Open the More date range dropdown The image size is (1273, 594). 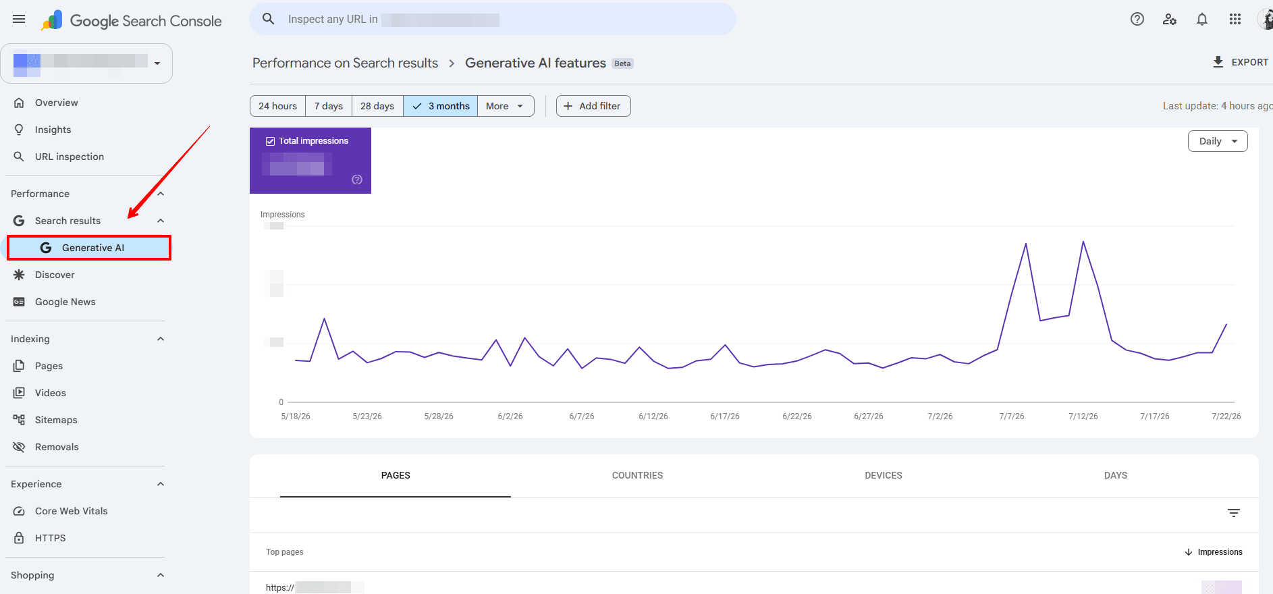[x=506, y=106]
